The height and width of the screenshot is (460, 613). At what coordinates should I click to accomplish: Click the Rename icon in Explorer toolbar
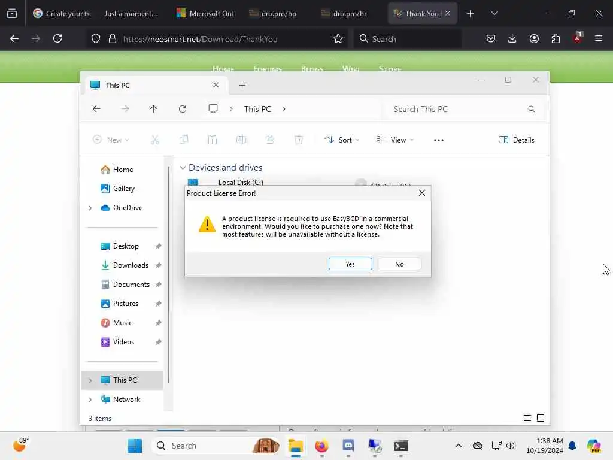pyautogui.click(x=241, y=140)
